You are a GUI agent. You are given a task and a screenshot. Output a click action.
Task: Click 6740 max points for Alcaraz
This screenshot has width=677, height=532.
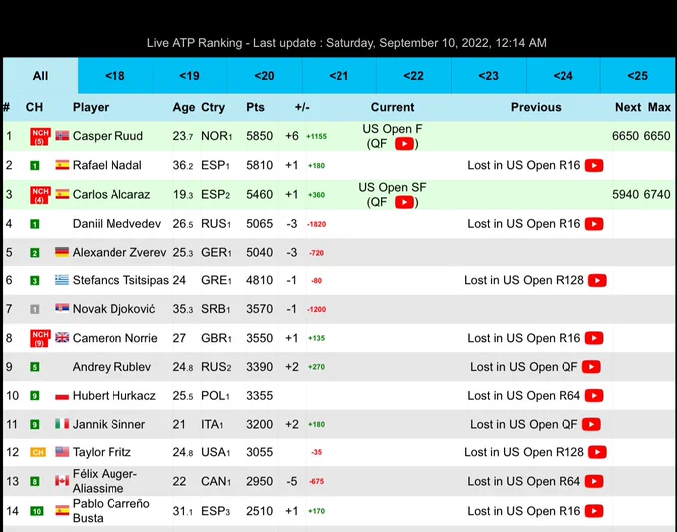tap(657, 195)
